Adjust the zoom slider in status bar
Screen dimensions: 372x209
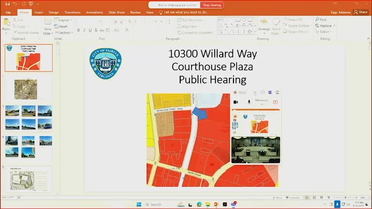[x=345, y=197]
